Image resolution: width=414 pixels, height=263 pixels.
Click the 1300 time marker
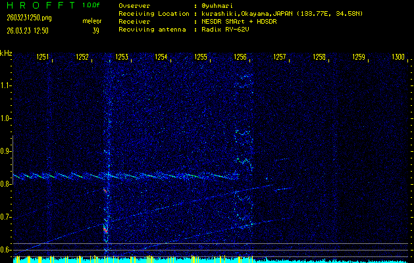398,57
